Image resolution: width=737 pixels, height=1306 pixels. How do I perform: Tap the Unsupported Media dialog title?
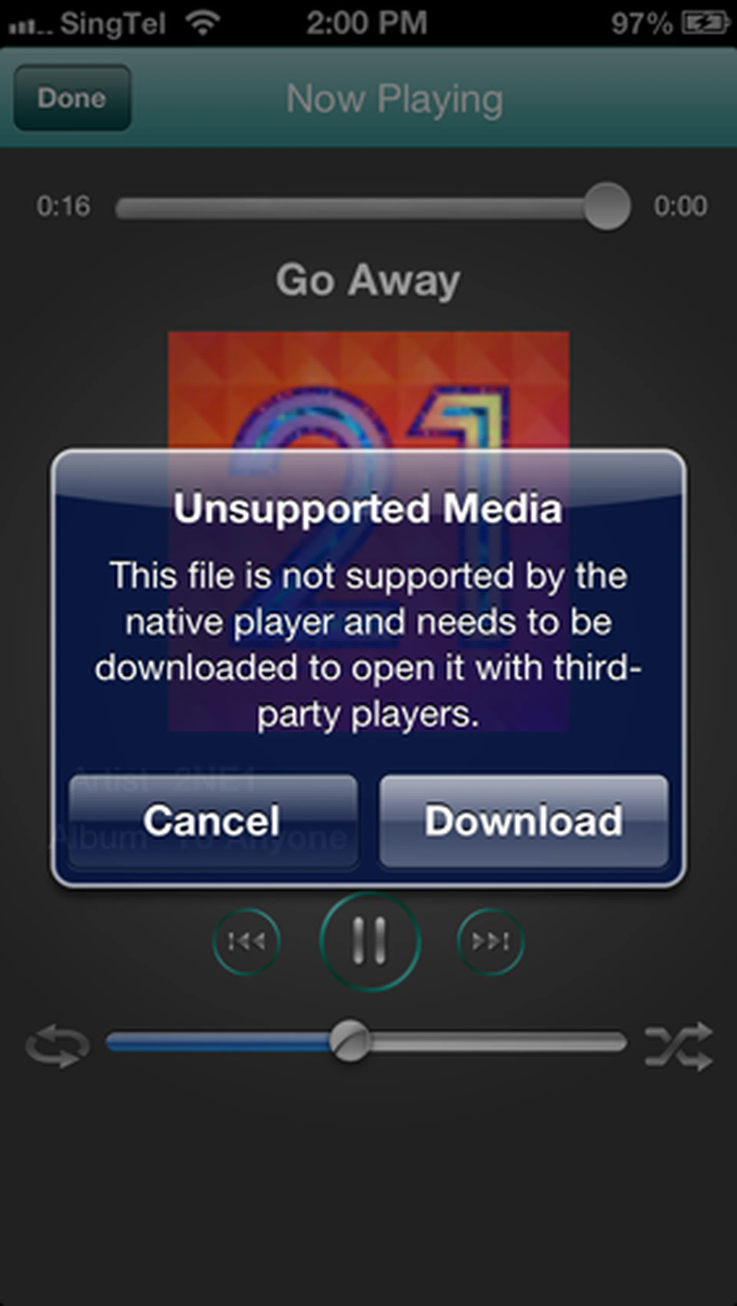tap(368, 508)
